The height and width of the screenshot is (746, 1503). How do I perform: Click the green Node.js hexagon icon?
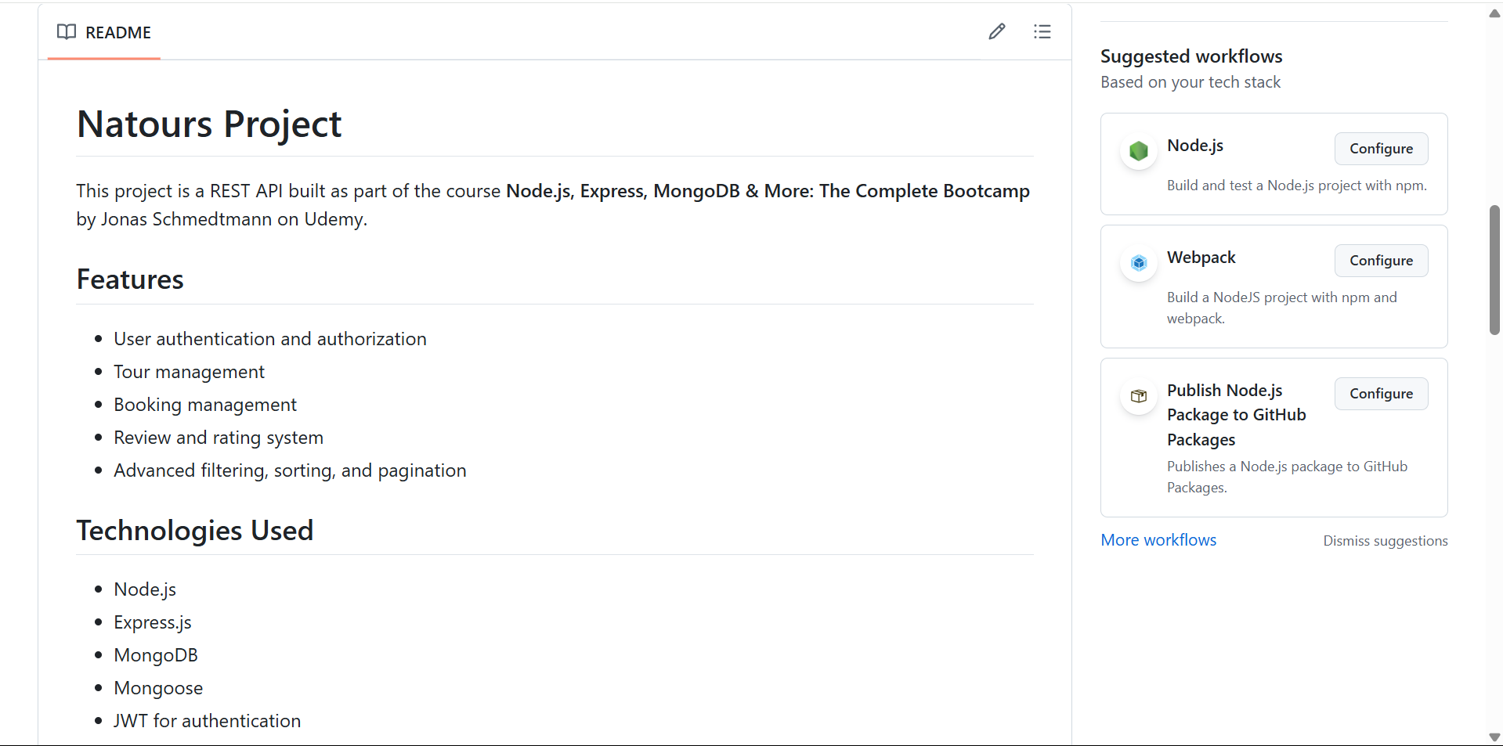(x=1139, y=150)
